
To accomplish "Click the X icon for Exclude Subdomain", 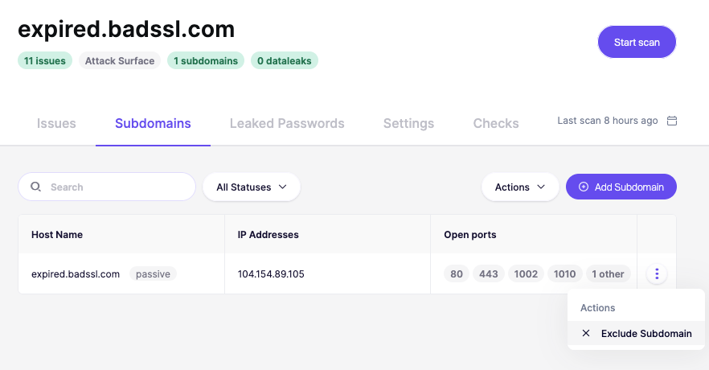I will 586,334.
